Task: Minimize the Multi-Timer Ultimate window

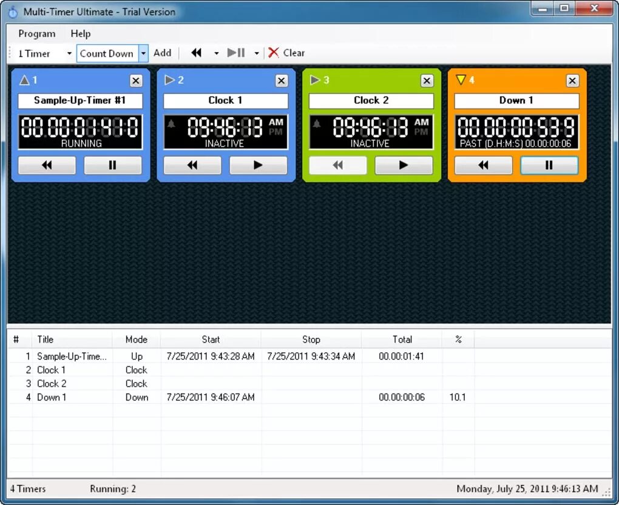Action: click(543, 8)
